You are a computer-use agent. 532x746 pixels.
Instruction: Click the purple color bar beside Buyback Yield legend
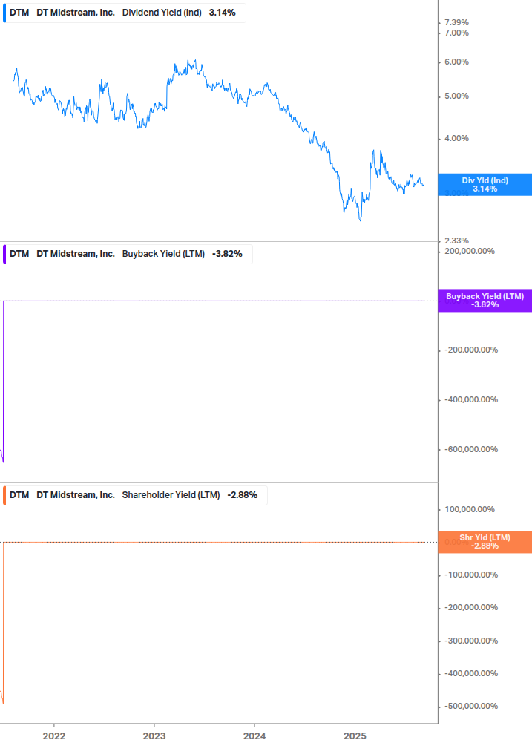[x=4, y=254]
